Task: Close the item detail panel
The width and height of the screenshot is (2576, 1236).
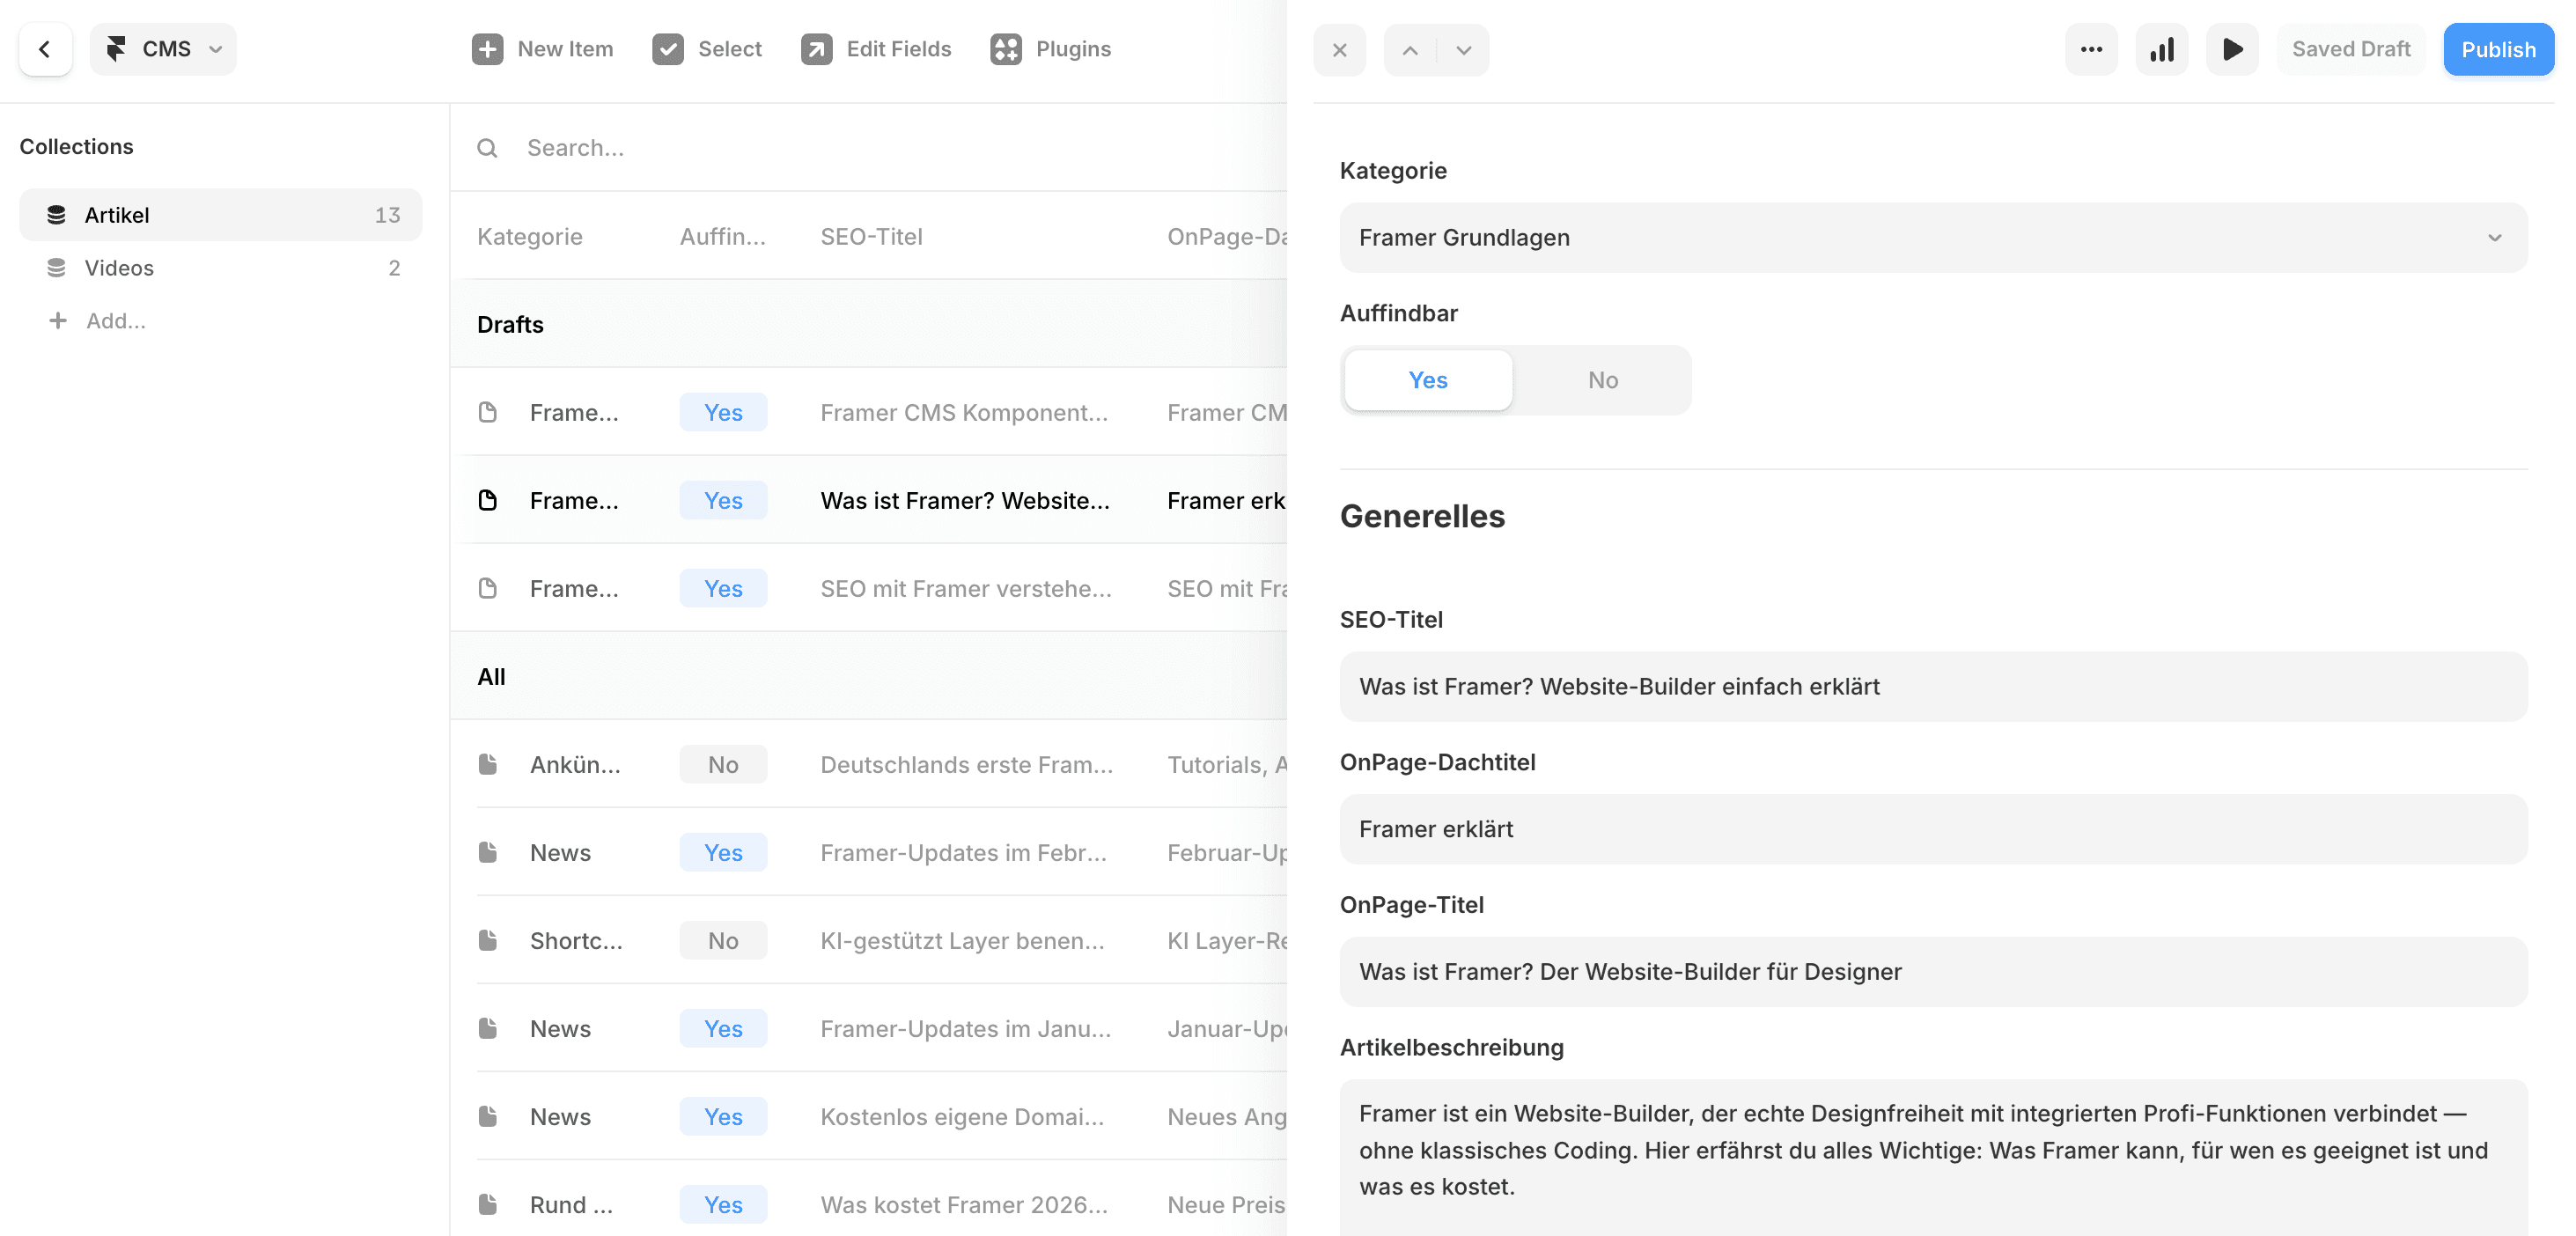Action: coord(1340,49)
